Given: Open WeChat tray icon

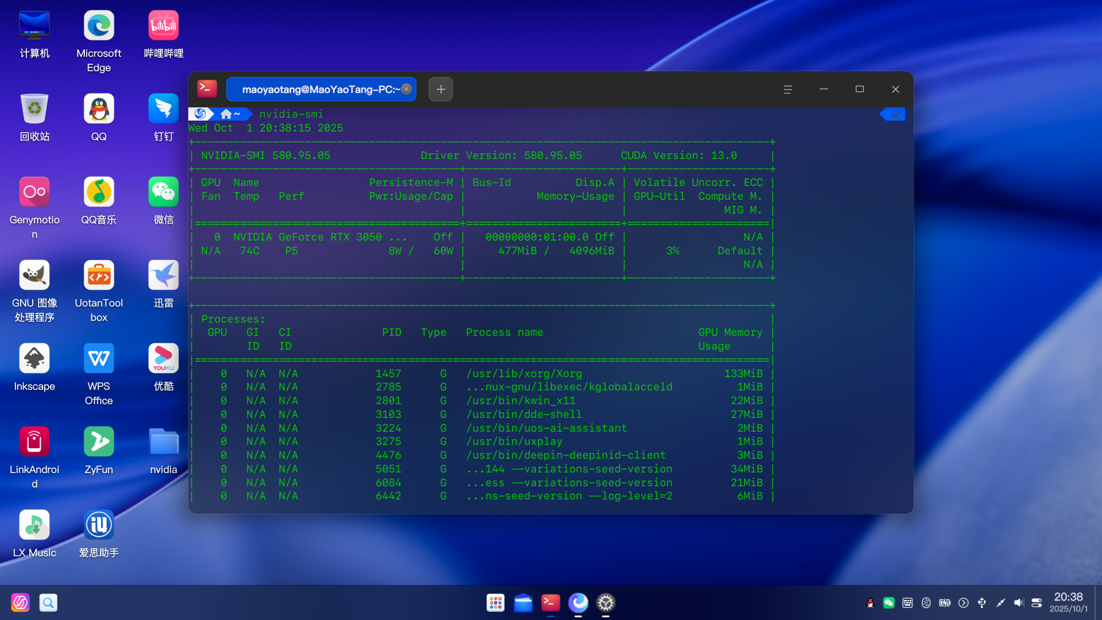Looking at the screenshot, I should 888,603.
